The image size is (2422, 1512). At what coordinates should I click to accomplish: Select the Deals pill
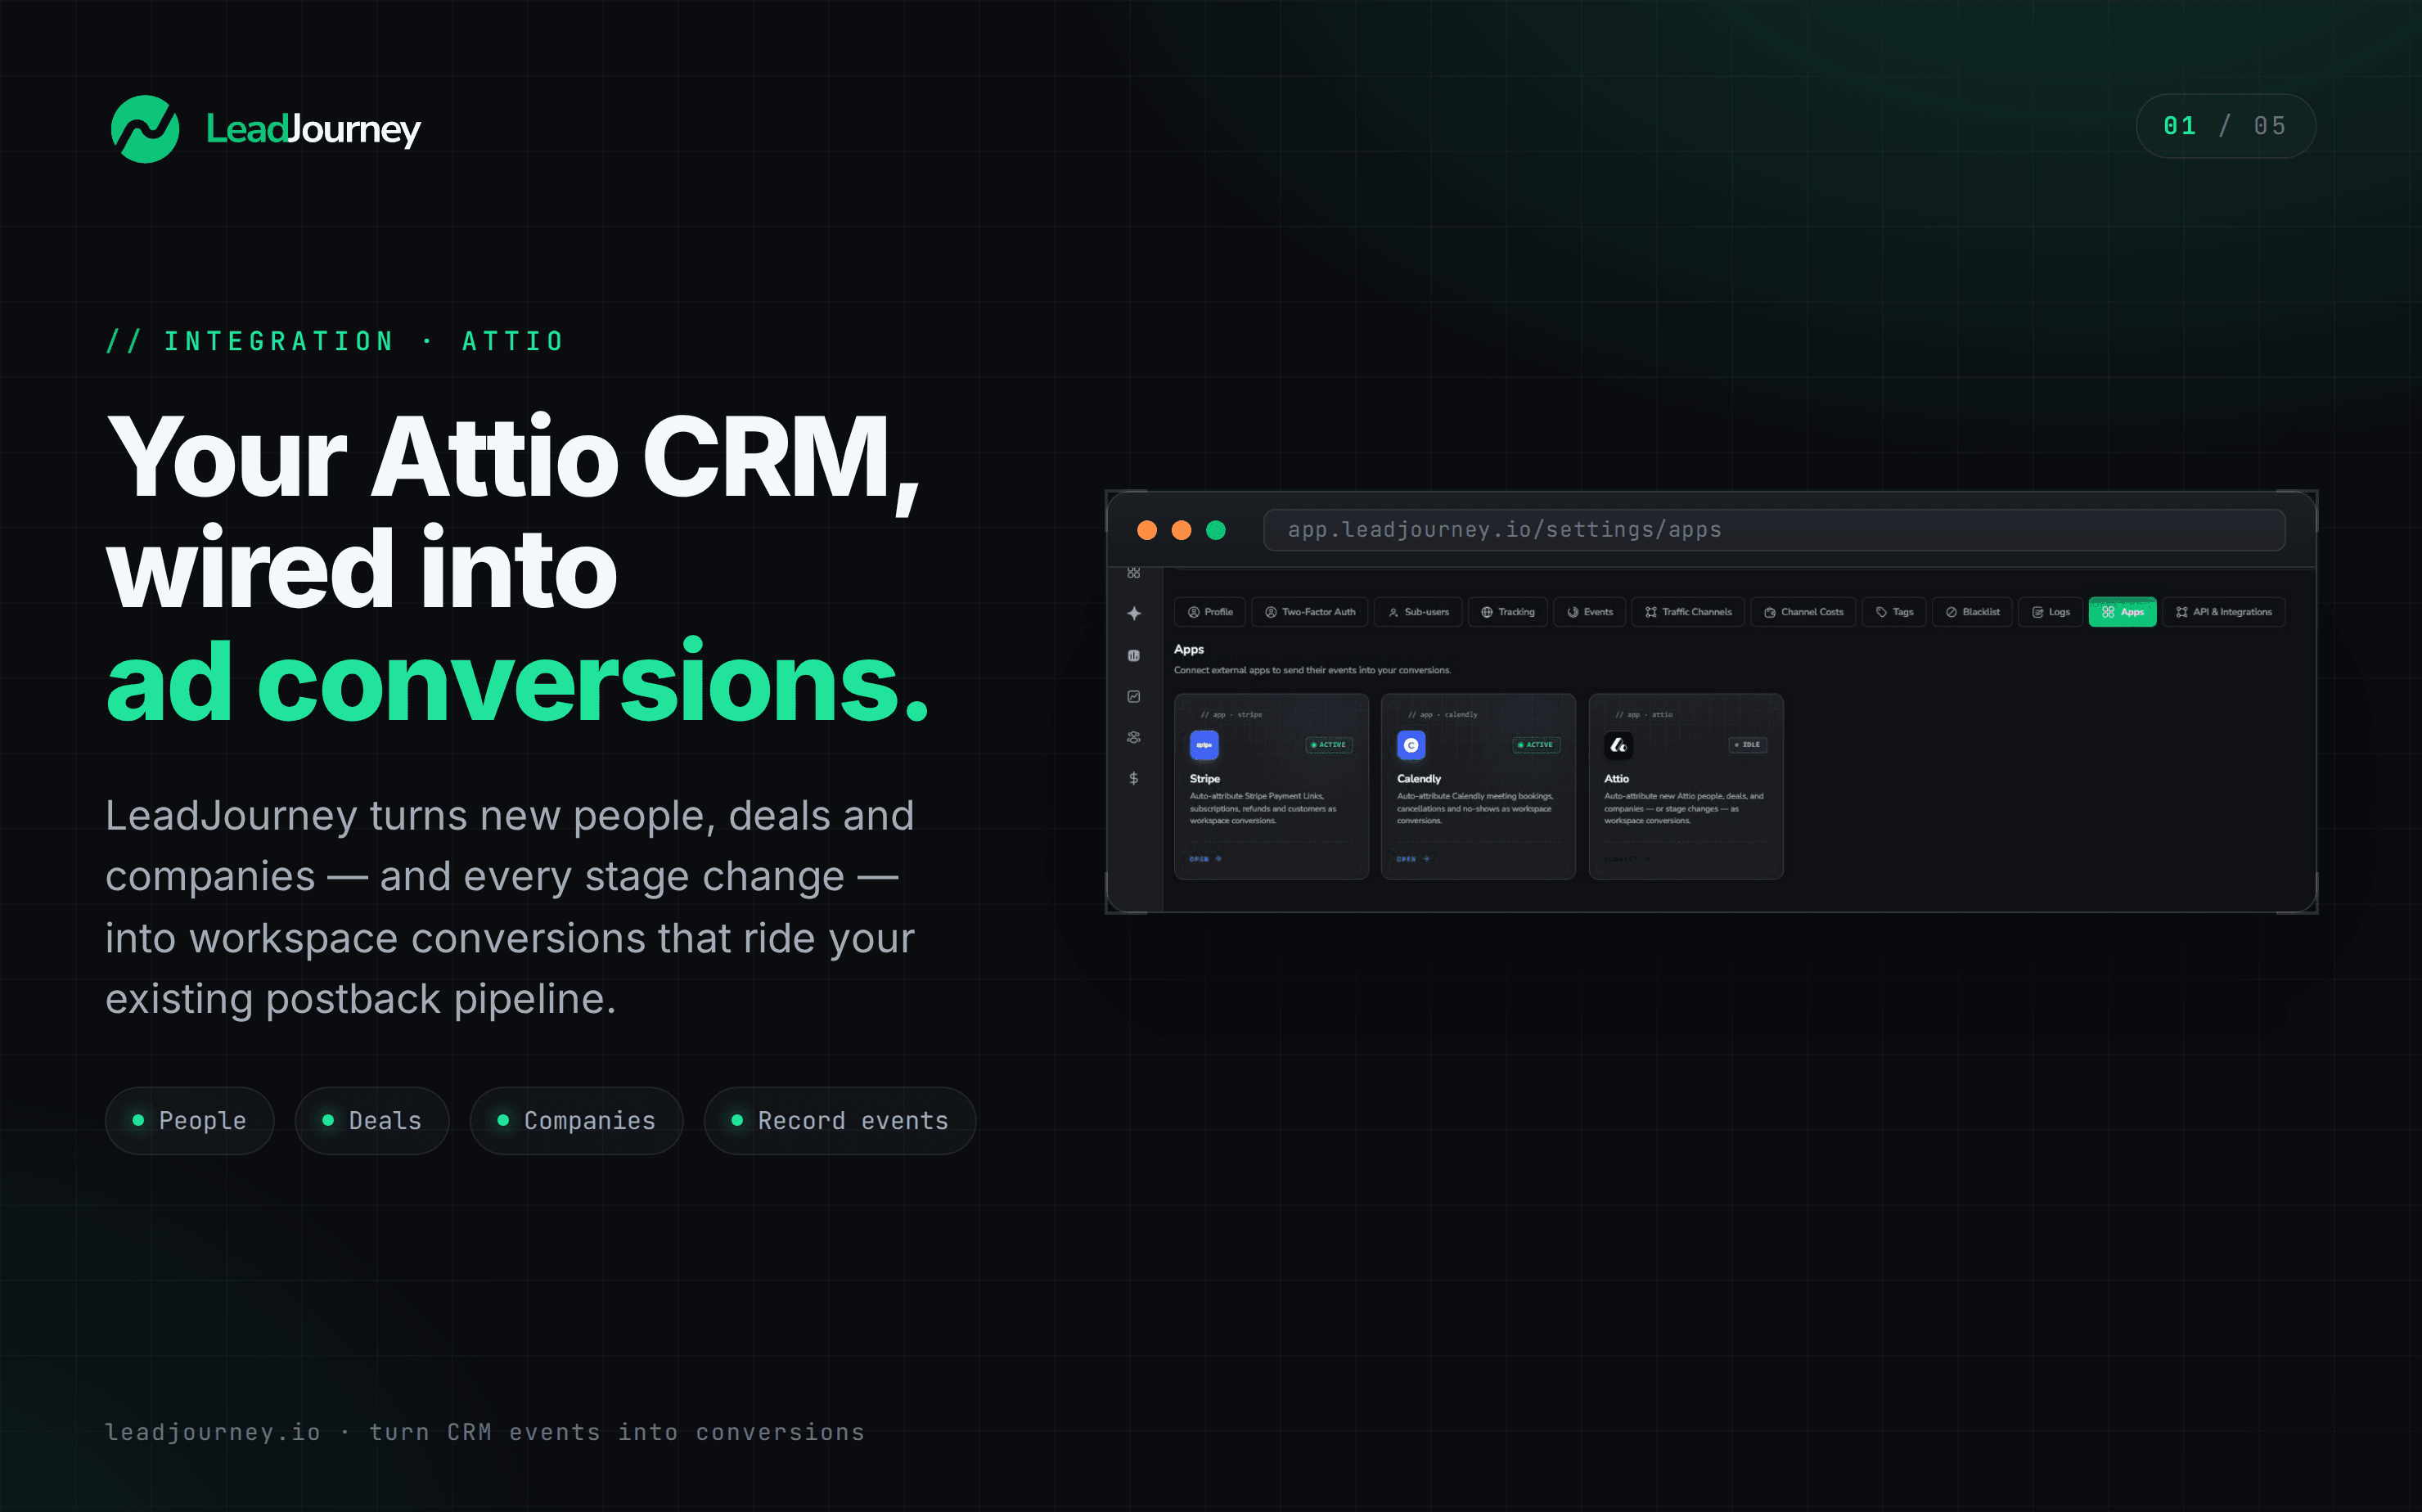(372, 1121)
